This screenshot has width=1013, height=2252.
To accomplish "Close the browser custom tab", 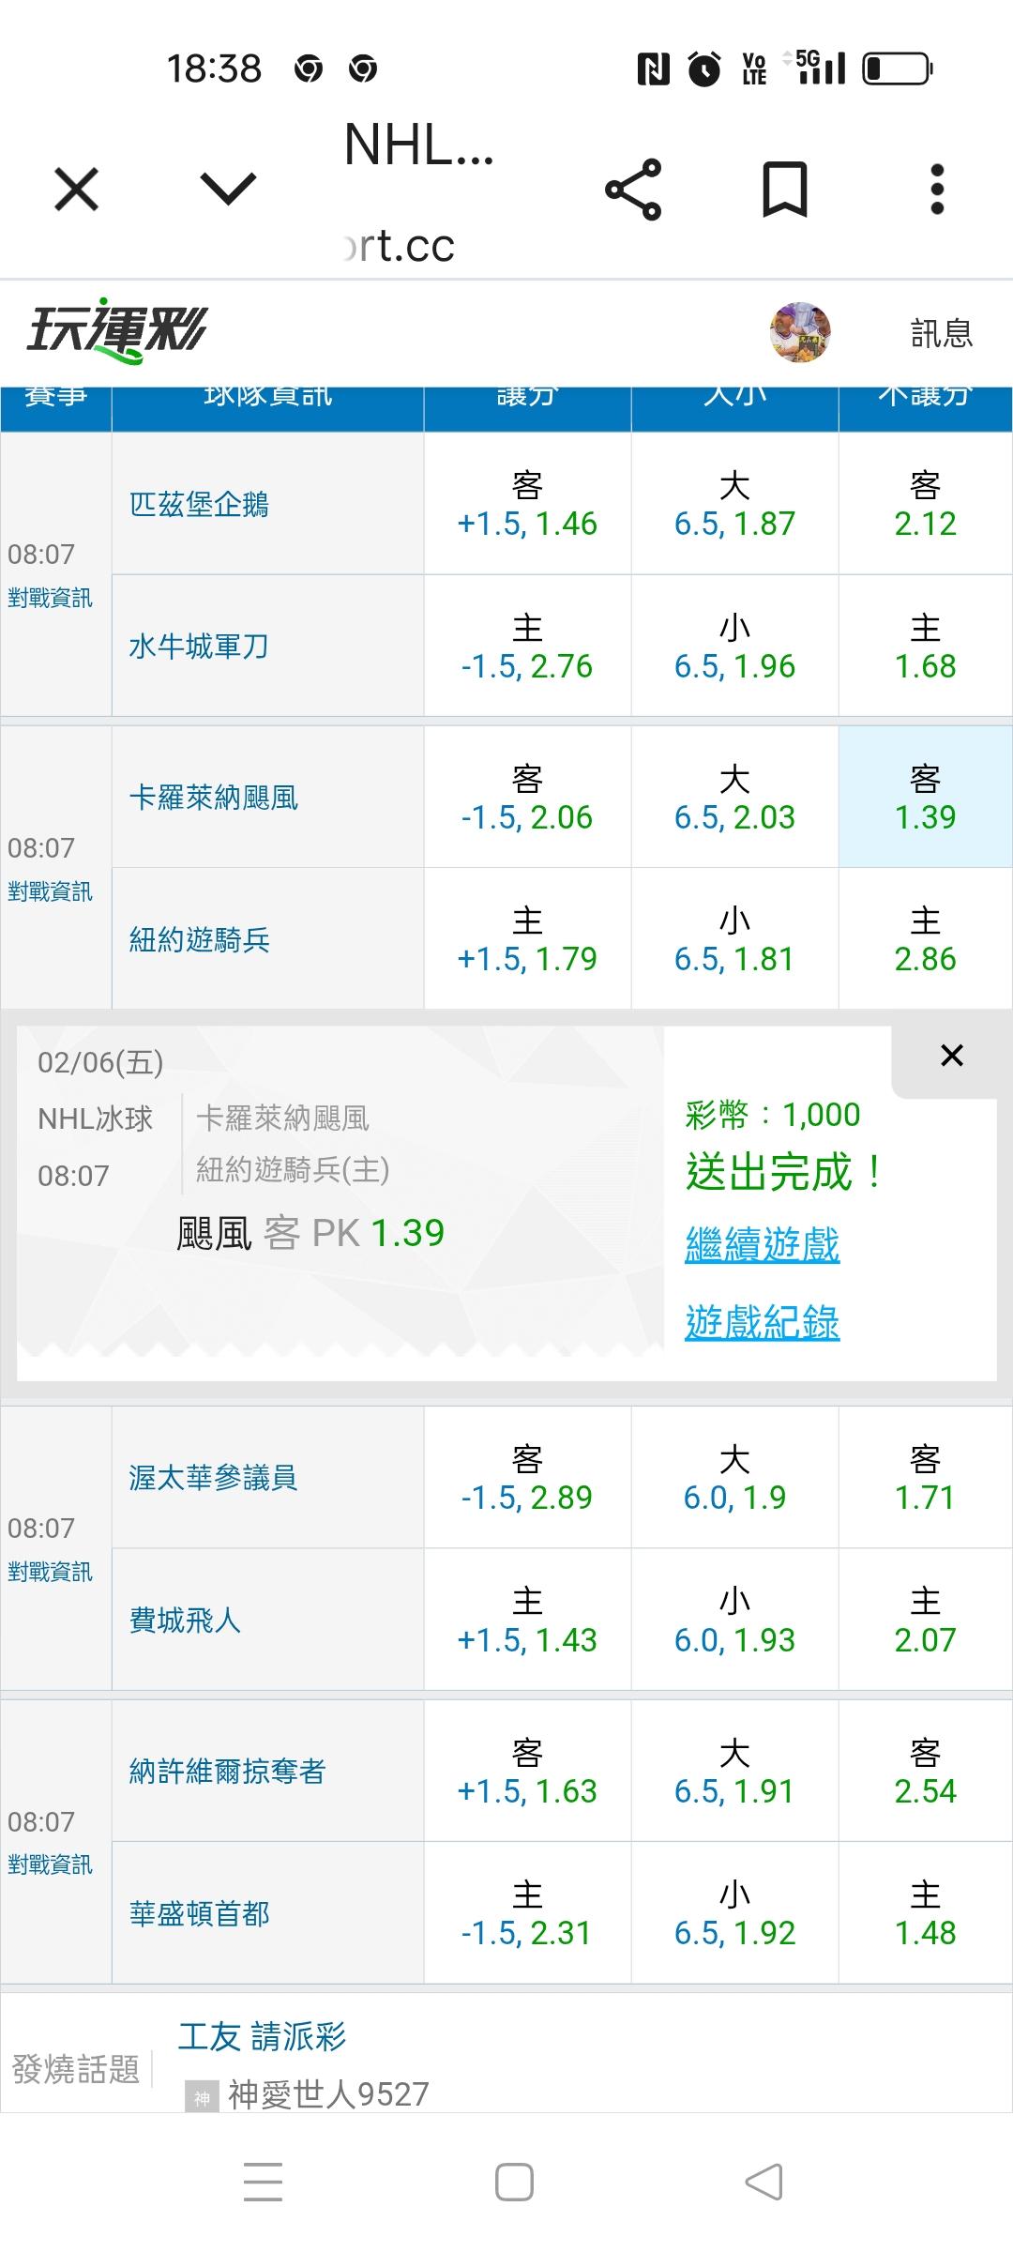I will (77, 190).
